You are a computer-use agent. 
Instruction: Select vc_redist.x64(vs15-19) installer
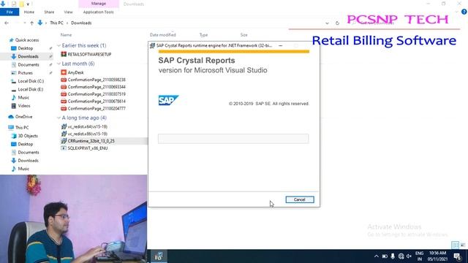pyautogui.click(x=88, y=126)
